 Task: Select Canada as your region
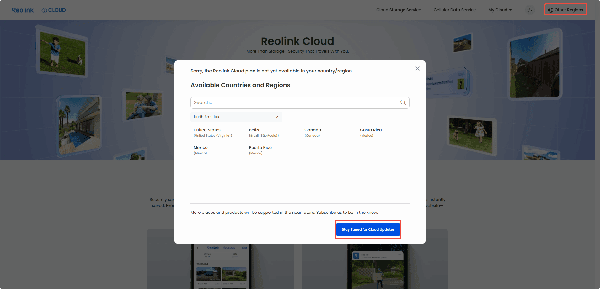[x=313, y=130]
